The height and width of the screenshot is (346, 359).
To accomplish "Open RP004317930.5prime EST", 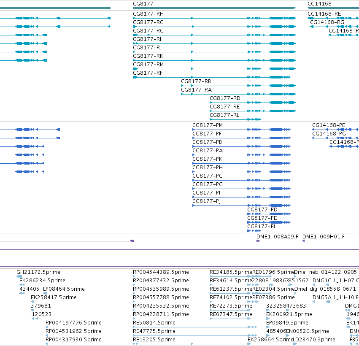I will (x=73, y=340).
